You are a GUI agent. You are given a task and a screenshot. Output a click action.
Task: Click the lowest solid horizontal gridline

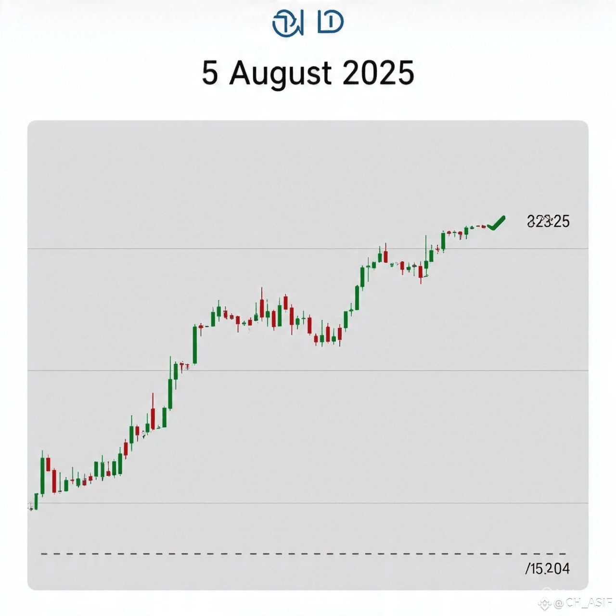coord(308,503)
